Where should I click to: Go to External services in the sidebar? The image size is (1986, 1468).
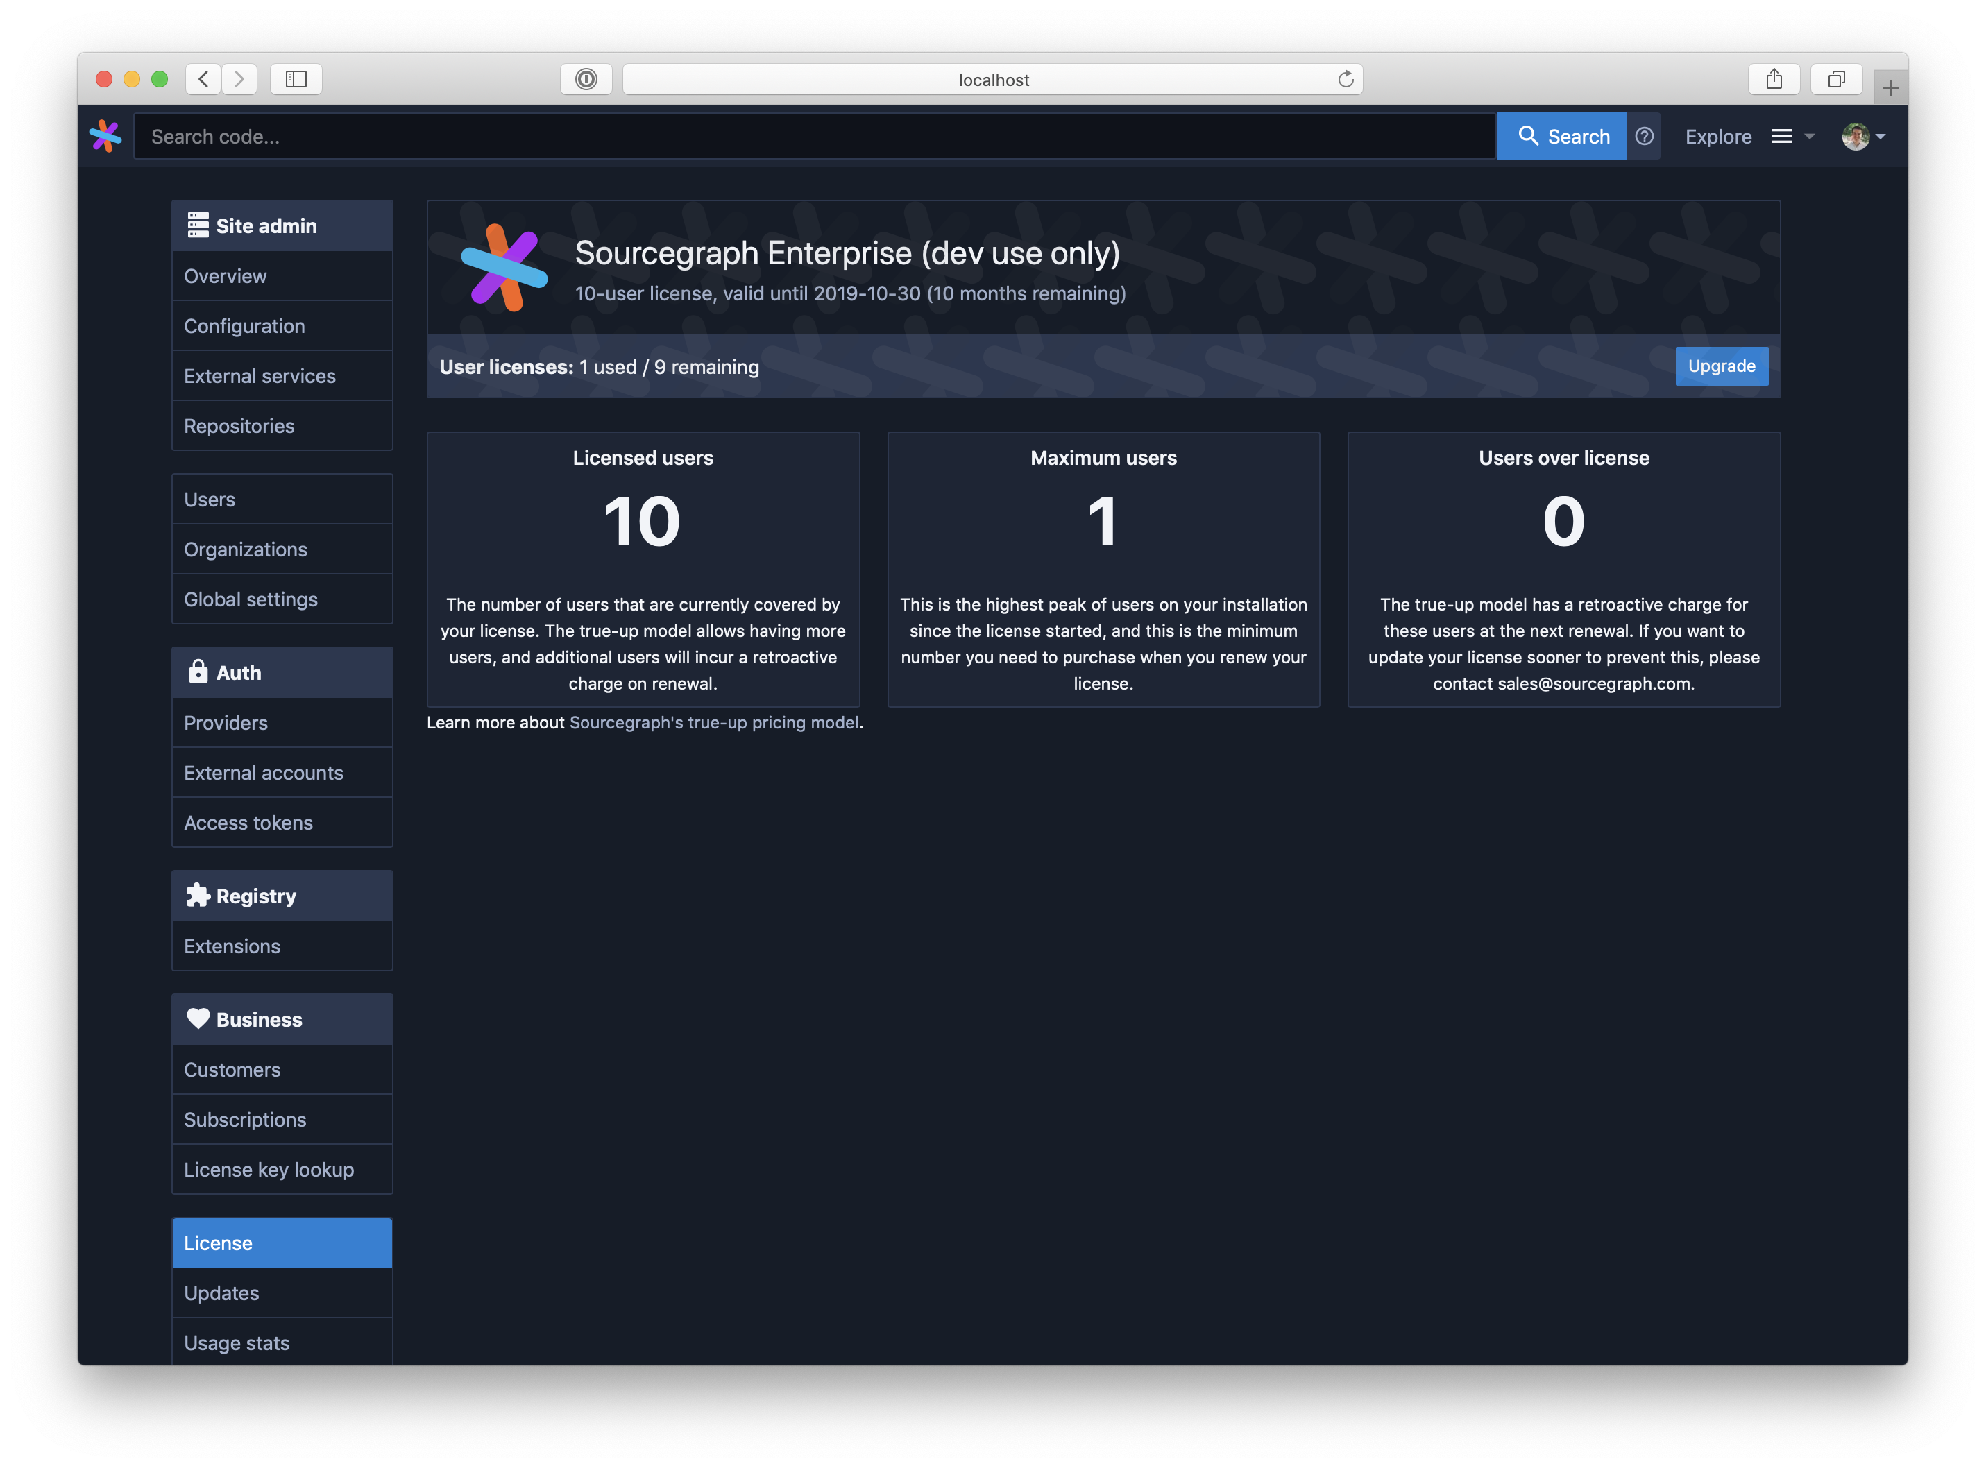(282, 376)
